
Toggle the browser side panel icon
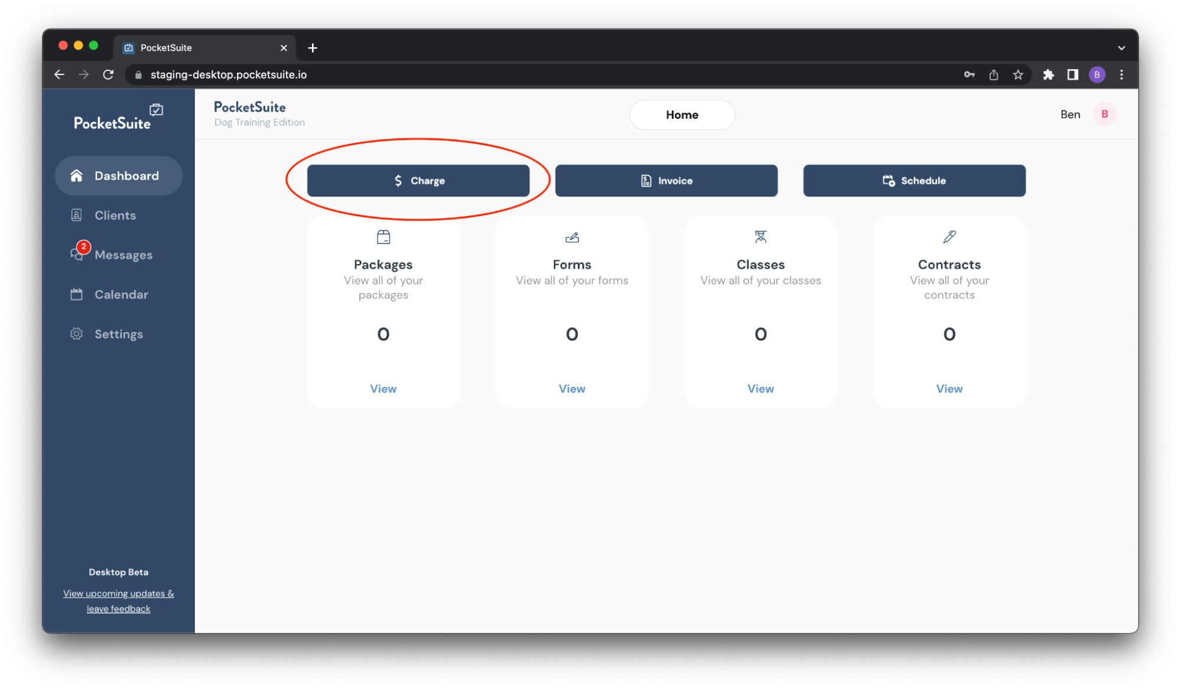[x=1072, y=74]
